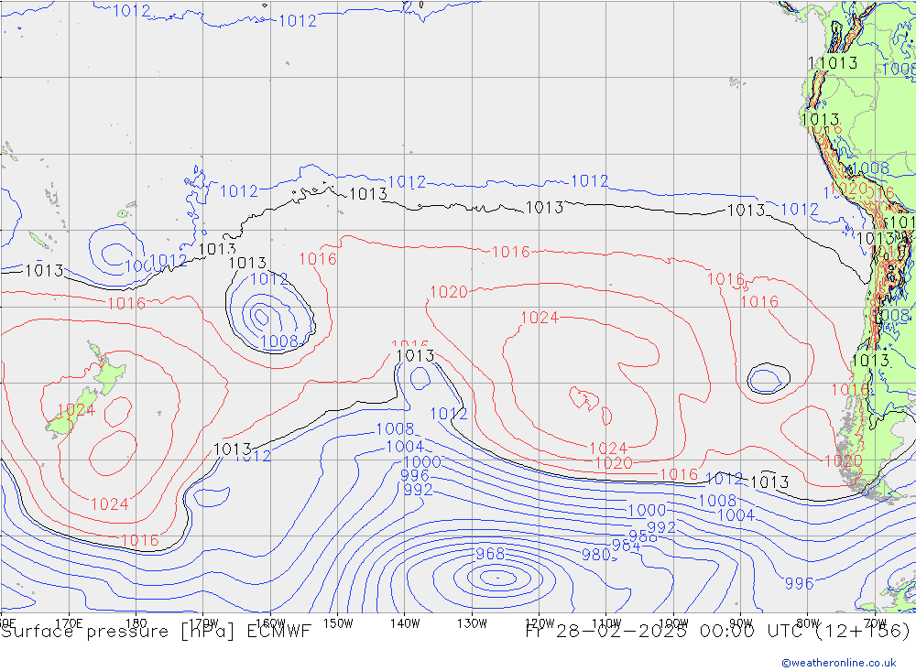Click the 984 isobar label
This screenshot has height=671, width=916.
pyautogui.click(x=626, y=546)
